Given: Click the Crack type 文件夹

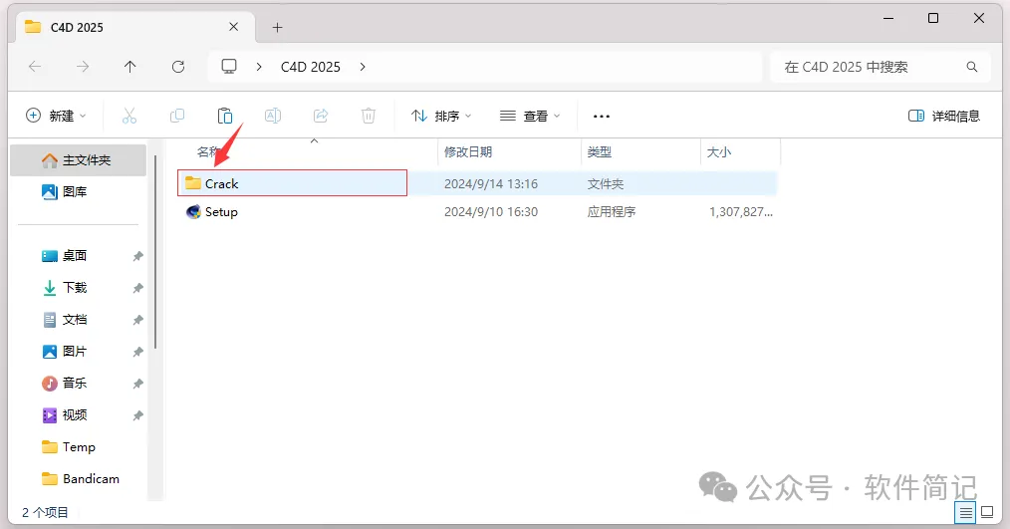Looking at the screenshot, I should click(606, 183).
